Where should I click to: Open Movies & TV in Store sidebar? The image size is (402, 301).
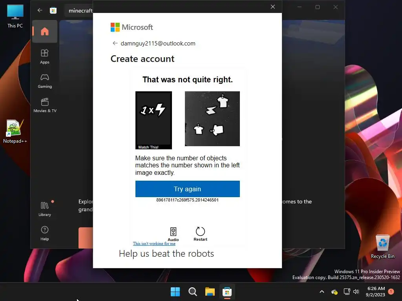point(45,105)
